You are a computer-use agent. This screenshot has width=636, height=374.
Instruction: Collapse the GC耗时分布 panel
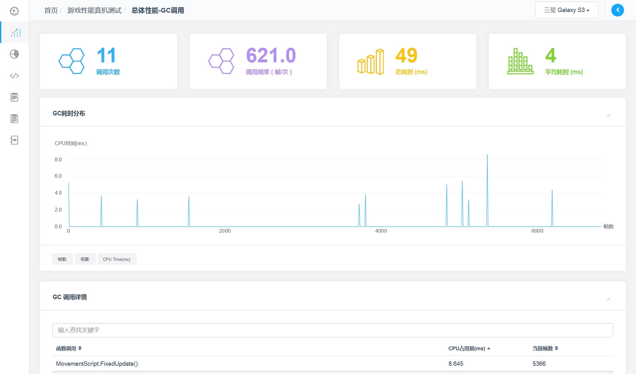coord(608,116)
